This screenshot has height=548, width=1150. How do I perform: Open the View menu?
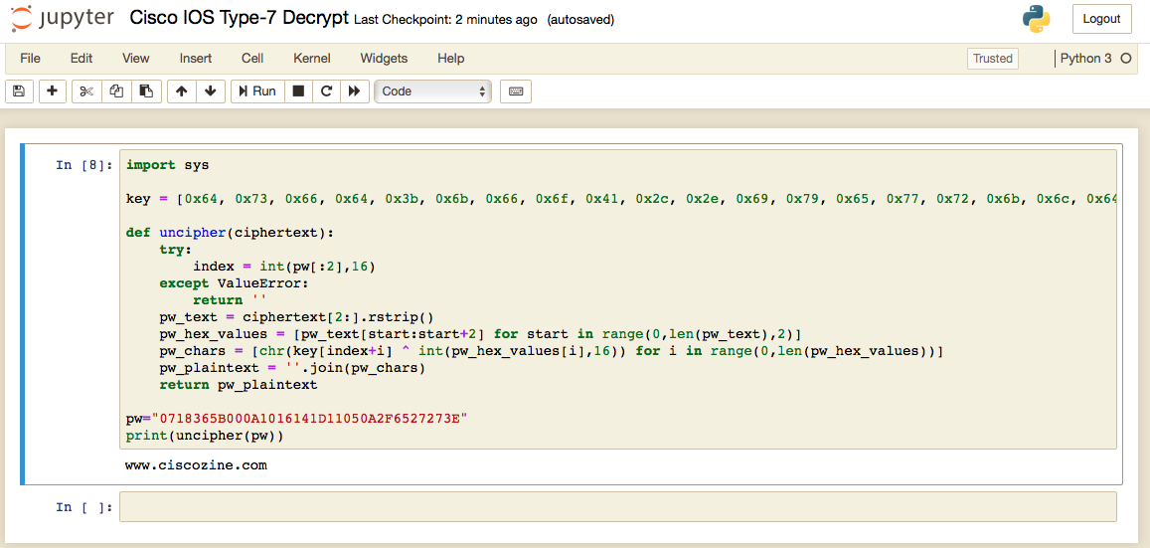point(136,58)
